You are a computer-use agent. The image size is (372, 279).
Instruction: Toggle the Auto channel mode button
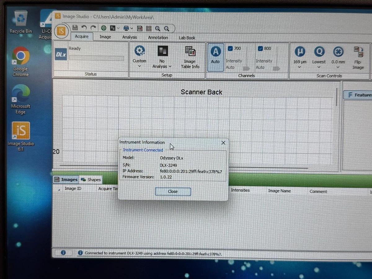coord(215,57)
